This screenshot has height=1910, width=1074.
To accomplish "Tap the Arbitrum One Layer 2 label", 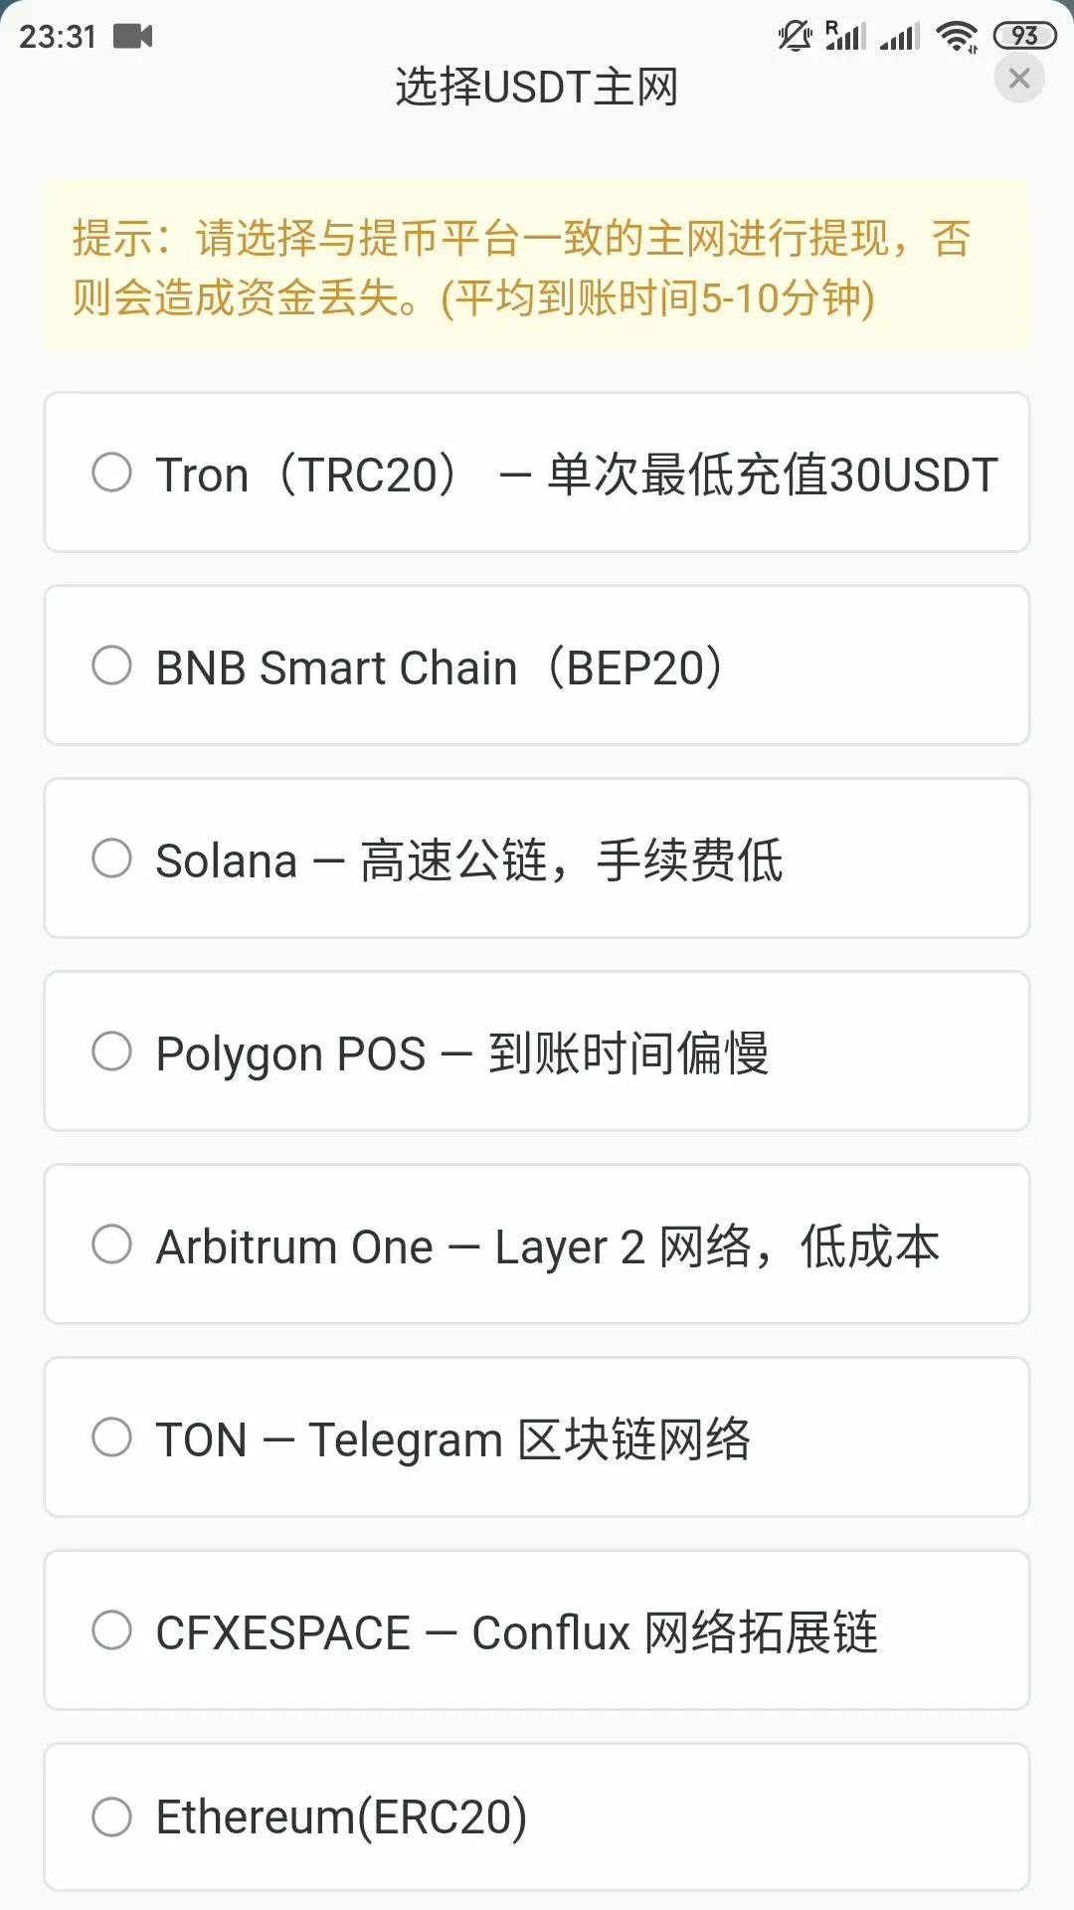I will [548, 1246].
